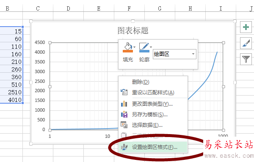Image resolution: width=254 pixels, height=162 pixels.
Task: Click the 2500 vertical axis label
Action: coord(40,81)
